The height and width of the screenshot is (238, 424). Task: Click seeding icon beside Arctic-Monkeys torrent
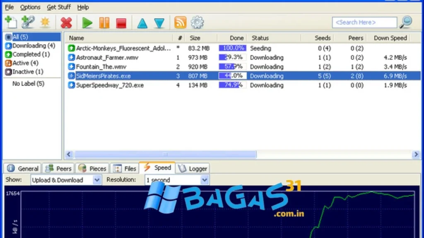click(x=71, y=48)
